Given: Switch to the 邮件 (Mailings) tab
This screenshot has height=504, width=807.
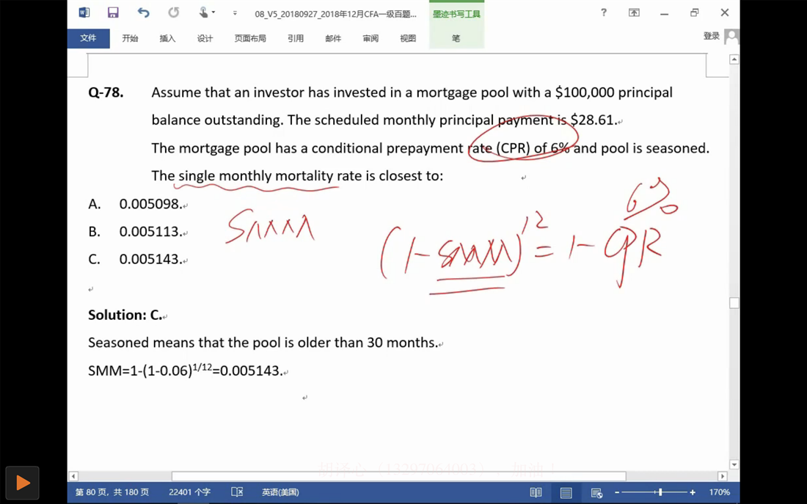Looking at the screenshot, I should click(333, 38).
